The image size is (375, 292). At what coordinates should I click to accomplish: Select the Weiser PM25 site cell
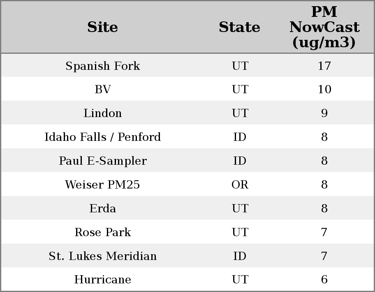click(x=103, y=184)
